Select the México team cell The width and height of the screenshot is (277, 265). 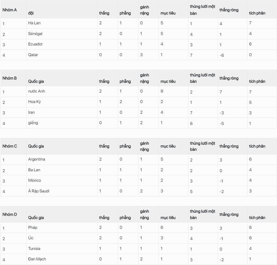pyautogui.click(x=34, y=180)
